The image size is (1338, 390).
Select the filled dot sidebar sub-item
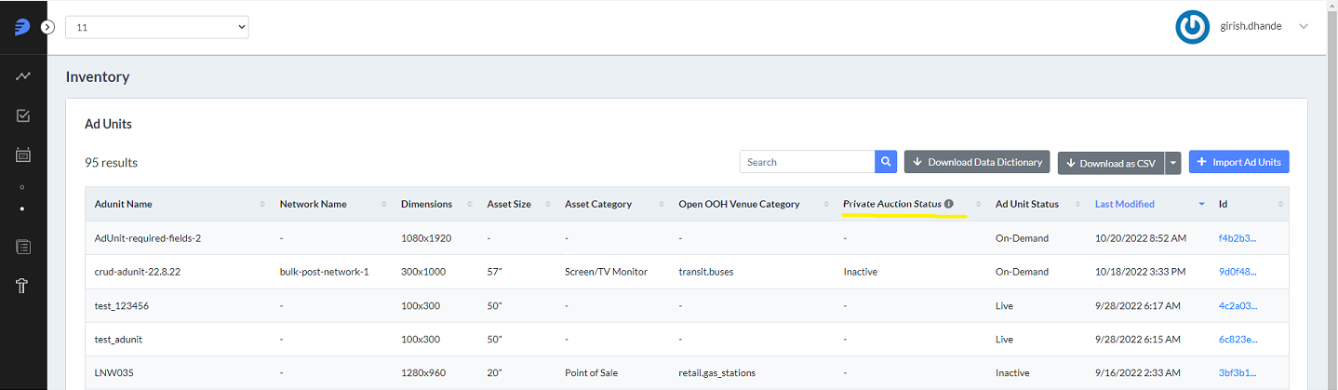click(x=23, y=208)
